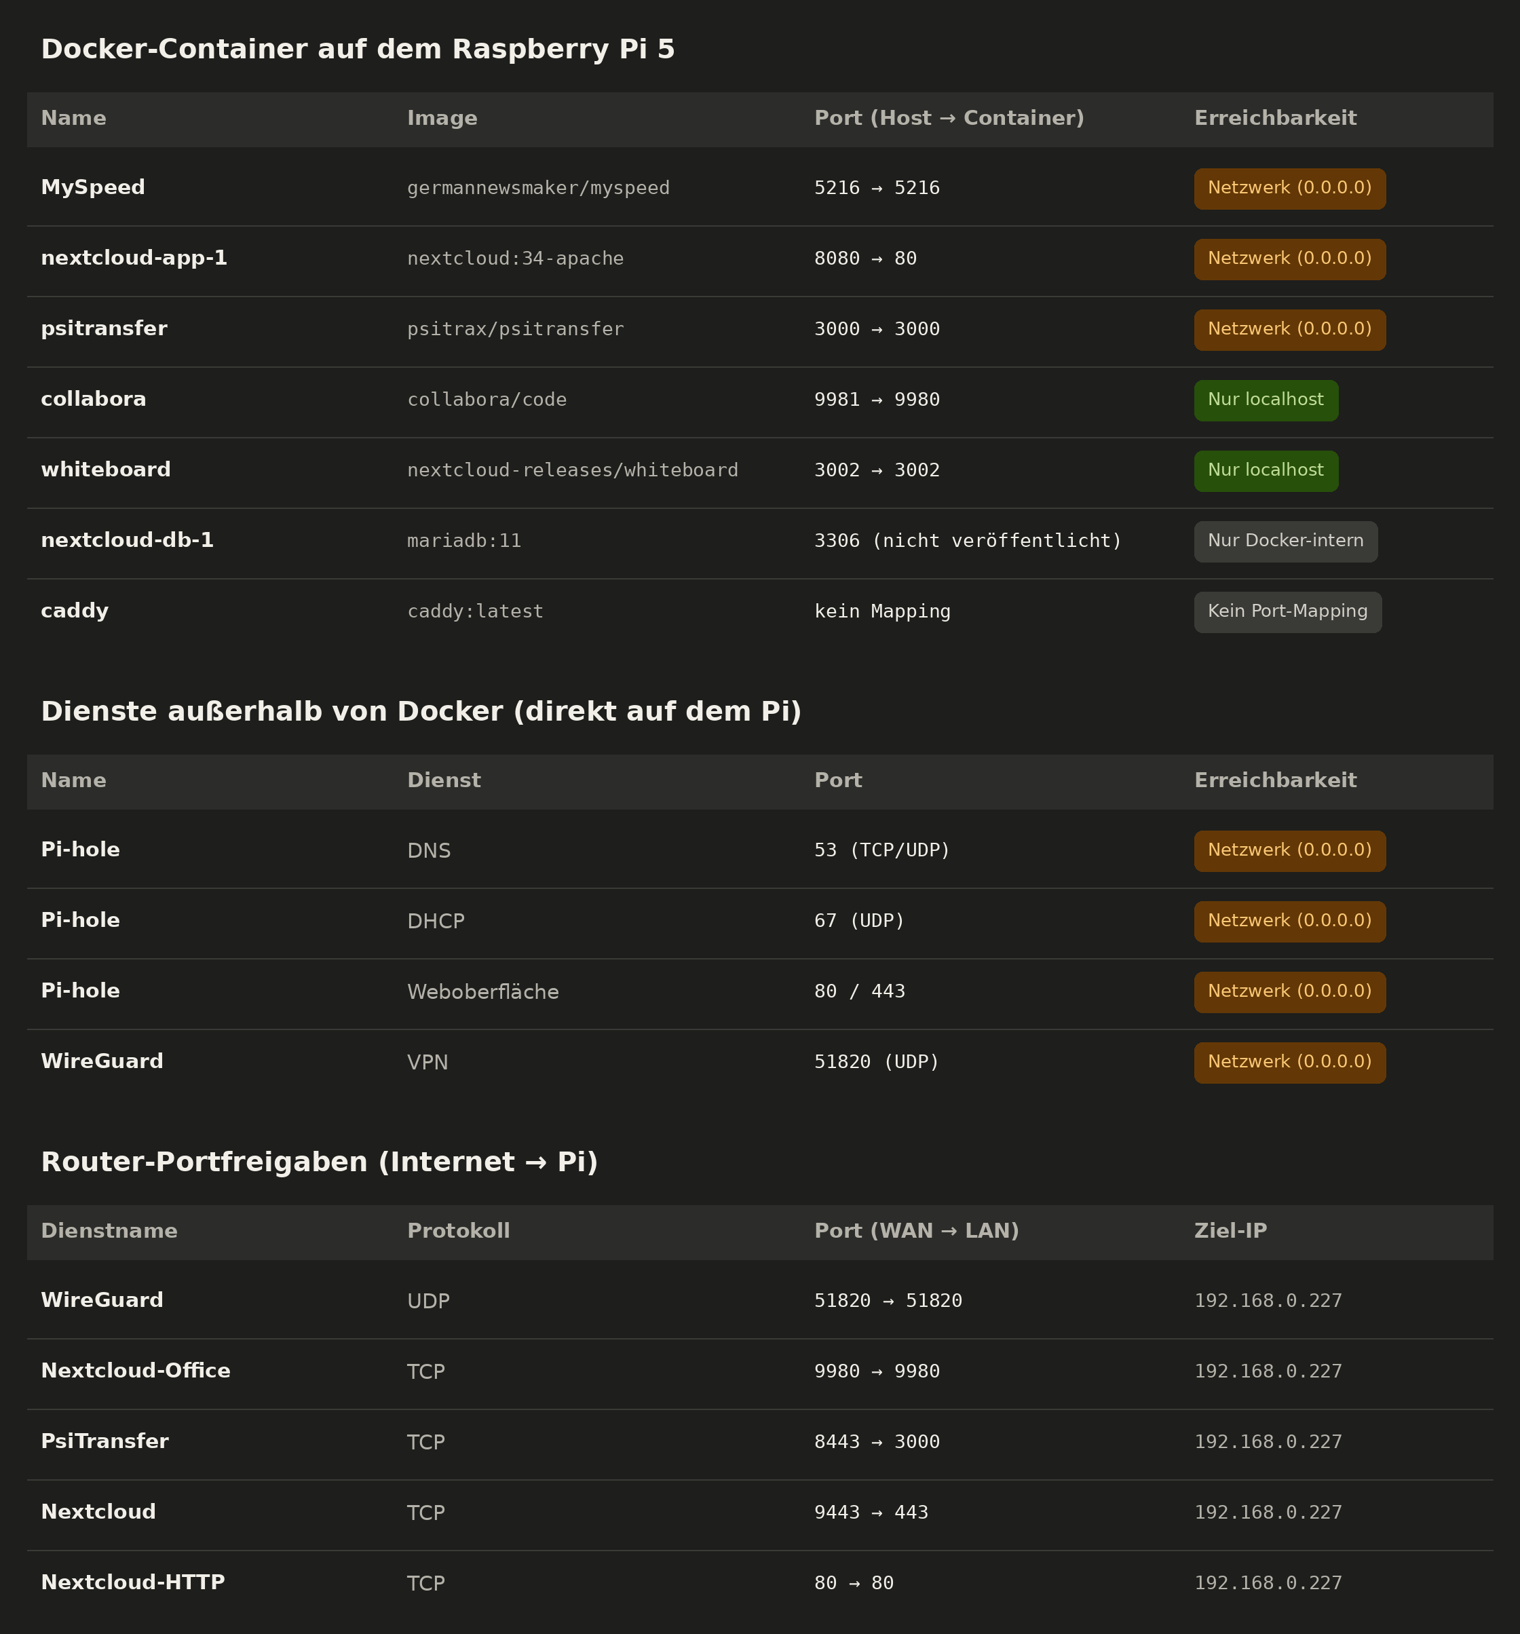Click the Weboberfläche service cell
1520x1634 pixels.
coord(483,993)
